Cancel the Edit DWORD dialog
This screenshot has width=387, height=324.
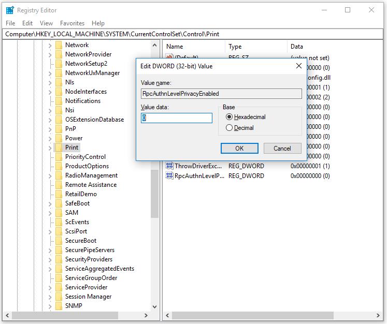[x=282, y=149]
